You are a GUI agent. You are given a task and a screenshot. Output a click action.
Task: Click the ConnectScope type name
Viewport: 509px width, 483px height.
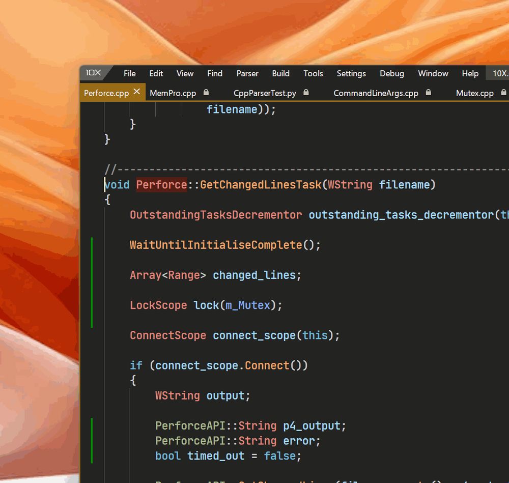click(168, 335)
